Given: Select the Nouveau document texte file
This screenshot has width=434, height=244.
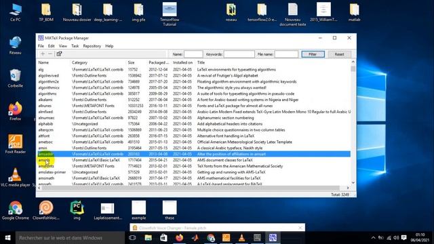Looking at the screenshot, I should click(x=292, y=14).
